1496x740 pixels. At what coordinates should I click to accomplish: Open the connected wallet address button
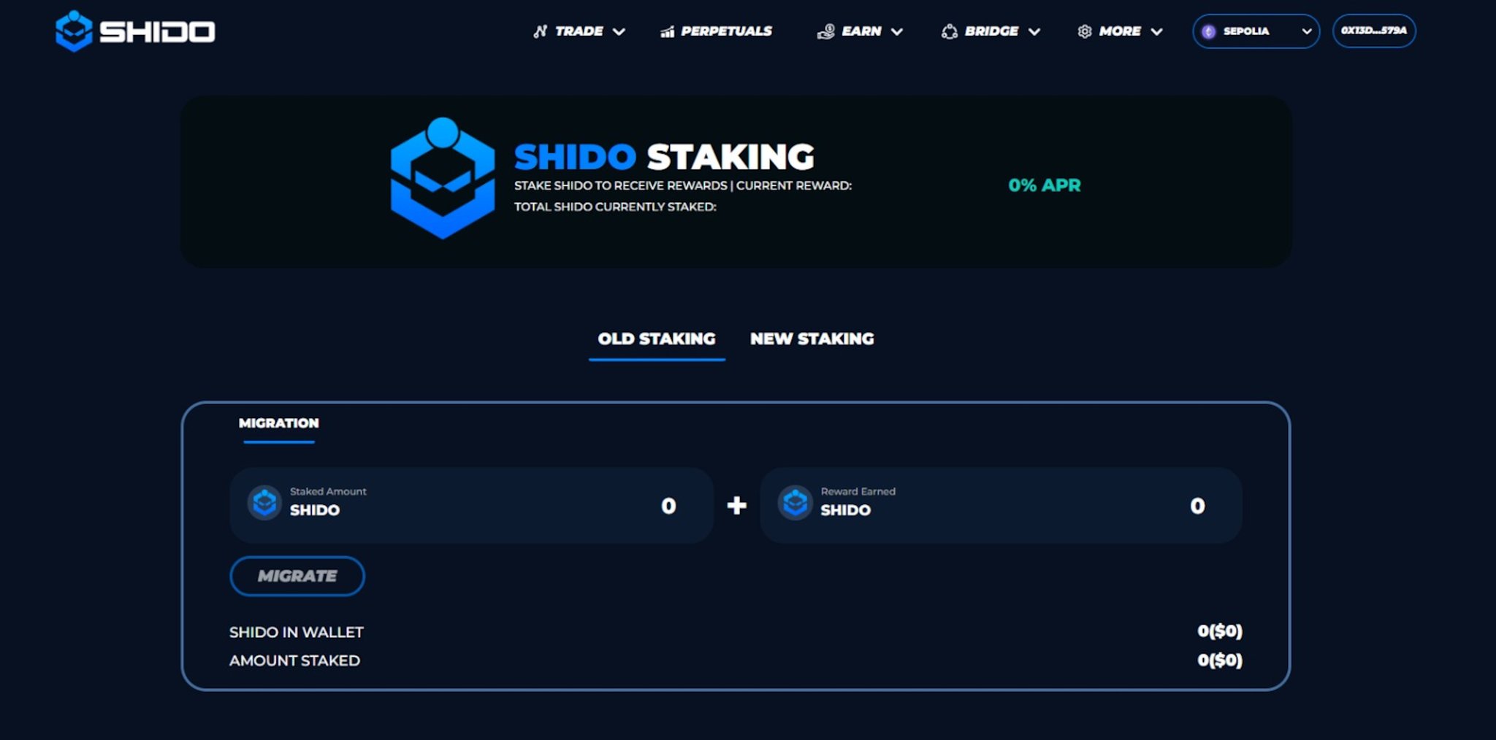(1374, 31)
